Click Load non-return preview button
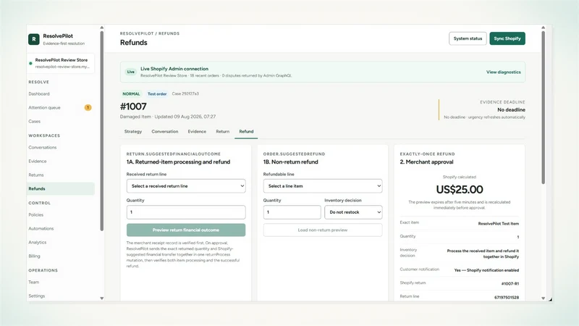 coord(323,230)
